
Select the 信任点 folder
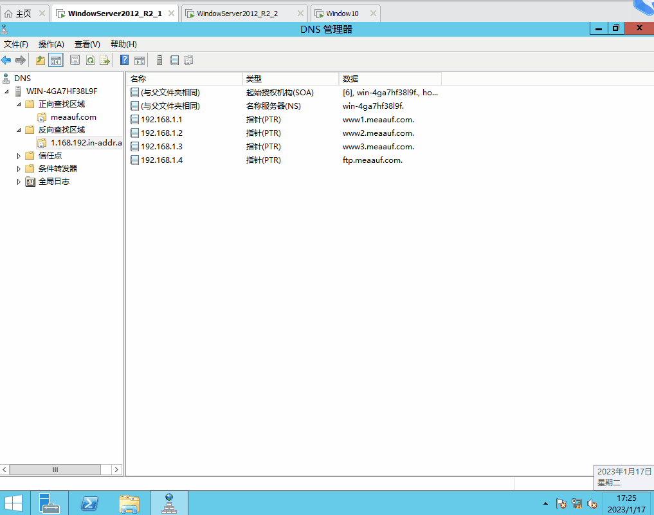point(50,156)
